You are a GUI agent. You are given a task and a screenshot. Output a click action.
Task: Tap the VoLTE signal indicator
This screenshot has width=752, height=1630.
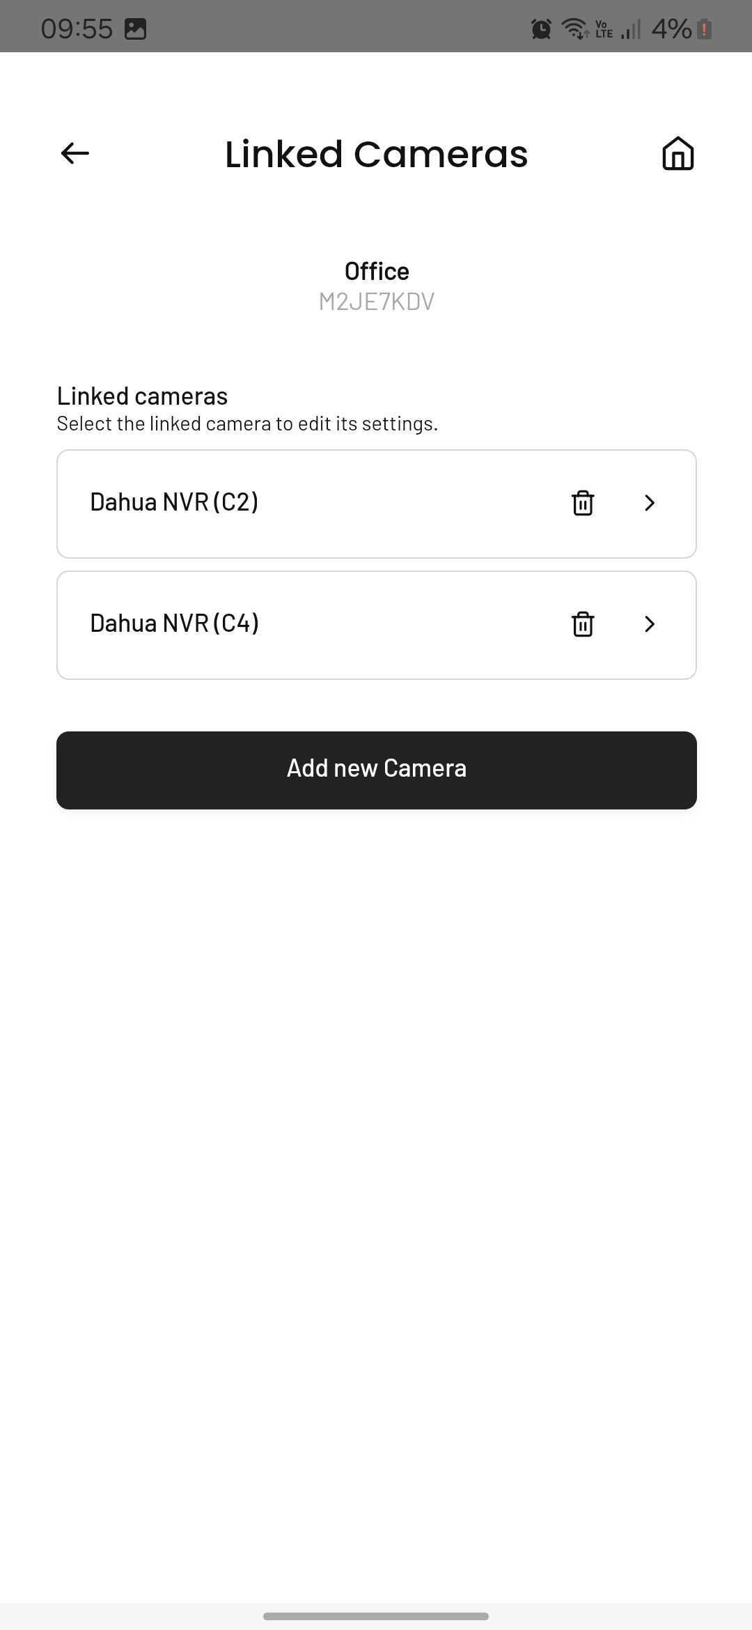coord(604,29)
